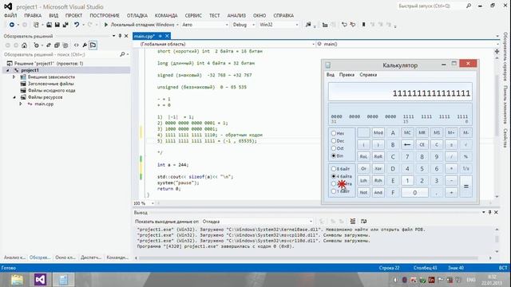Select the 1 байт radio button
This screenshot has height=287, width=511.
tap(334, 191)
